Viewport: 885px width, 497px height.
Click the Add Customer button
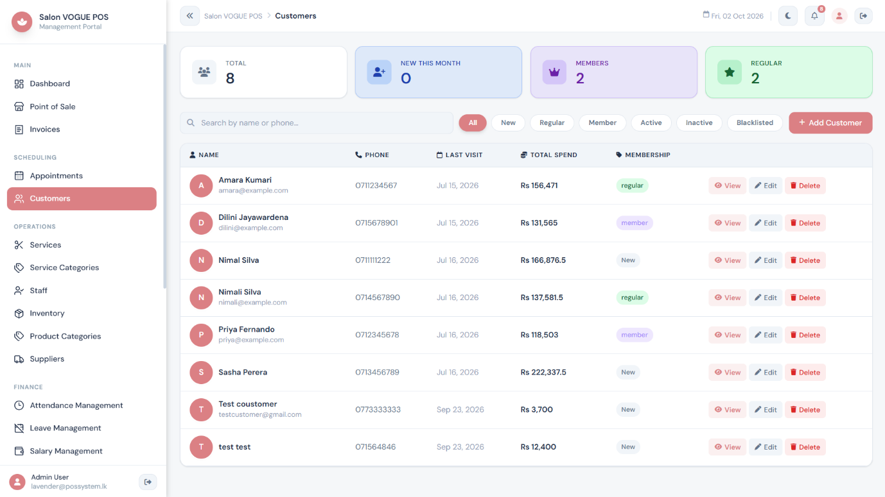830,122
